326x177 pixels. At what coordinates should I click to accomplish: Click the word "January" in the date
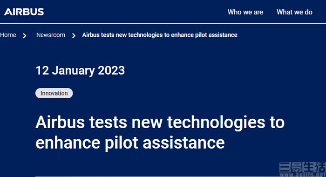pyautogui.click(x=73, y=71)
